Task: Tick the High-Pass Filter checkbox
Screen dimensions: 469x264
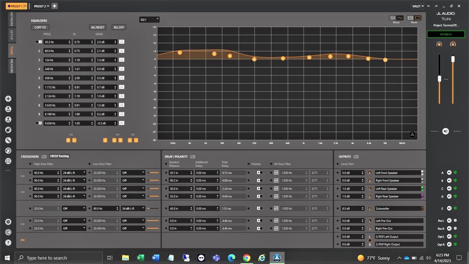Action: tap(30, 164)
